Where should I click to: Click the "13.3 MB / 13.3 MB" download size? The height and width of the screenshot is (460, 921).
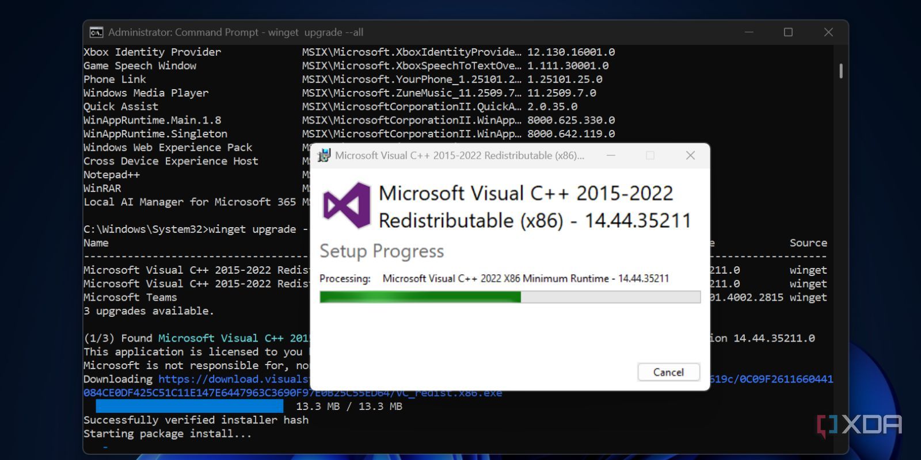pyautogui.click(x=349, y=407)
